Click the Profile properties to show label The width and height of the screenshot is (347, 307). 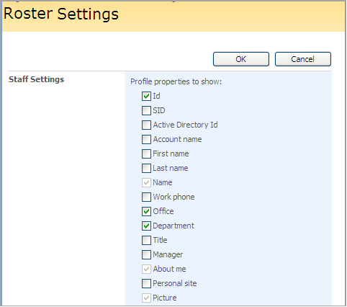point(176,81)
